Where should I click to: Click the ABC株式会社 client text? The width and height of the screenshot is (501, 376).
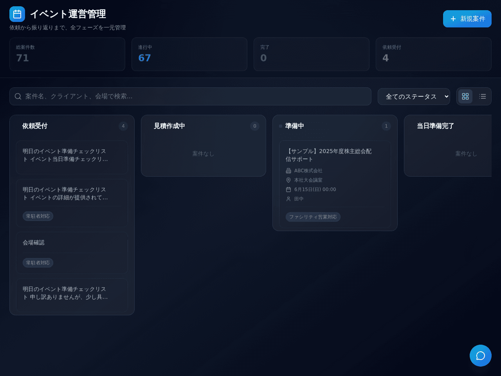click(x=308, y=171)
